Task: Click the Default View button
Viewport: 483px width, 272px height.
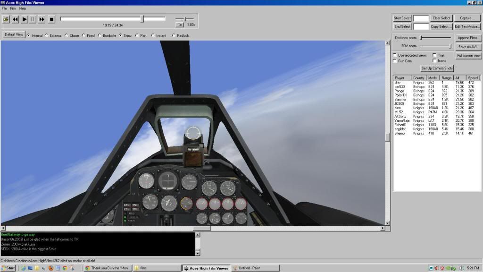Action: (x=14, y=34)
